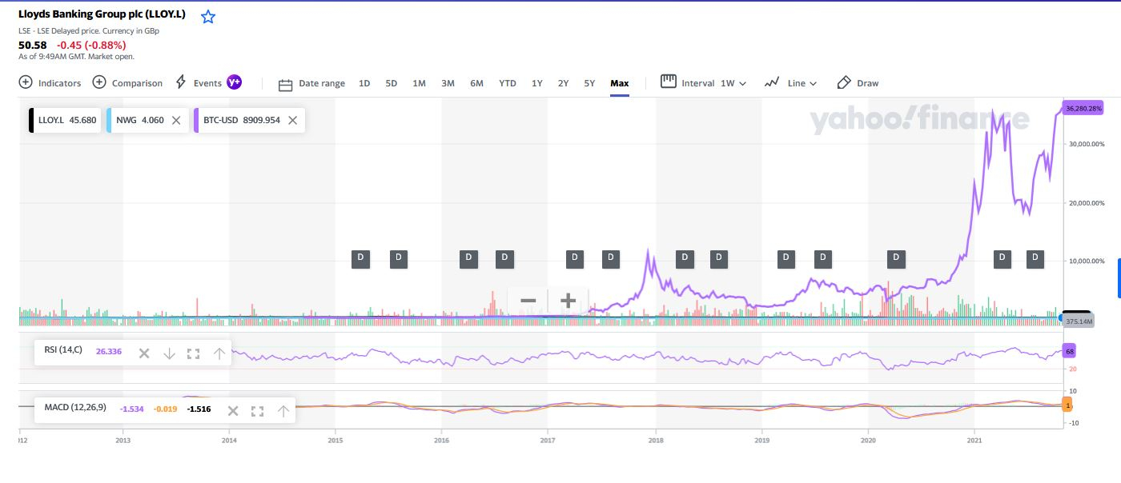The height and width of the screenshot is (483, 1121).
Task: Select the Max date range
Action: tap(620, 83)
